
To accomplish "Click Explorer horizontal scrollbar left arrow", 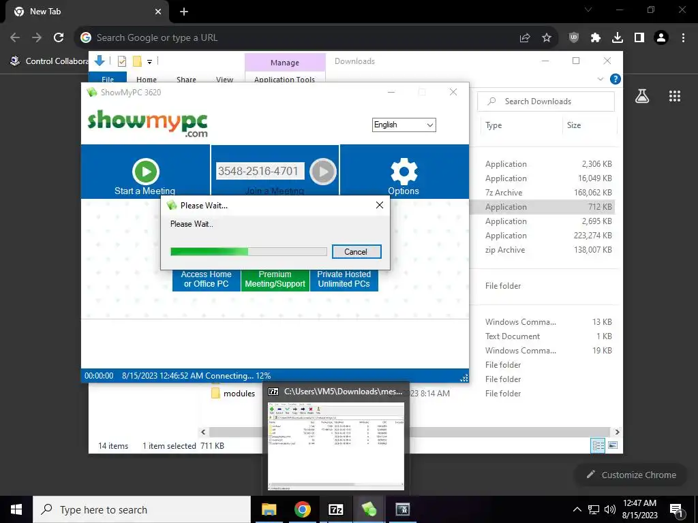I will coord(203,432).
